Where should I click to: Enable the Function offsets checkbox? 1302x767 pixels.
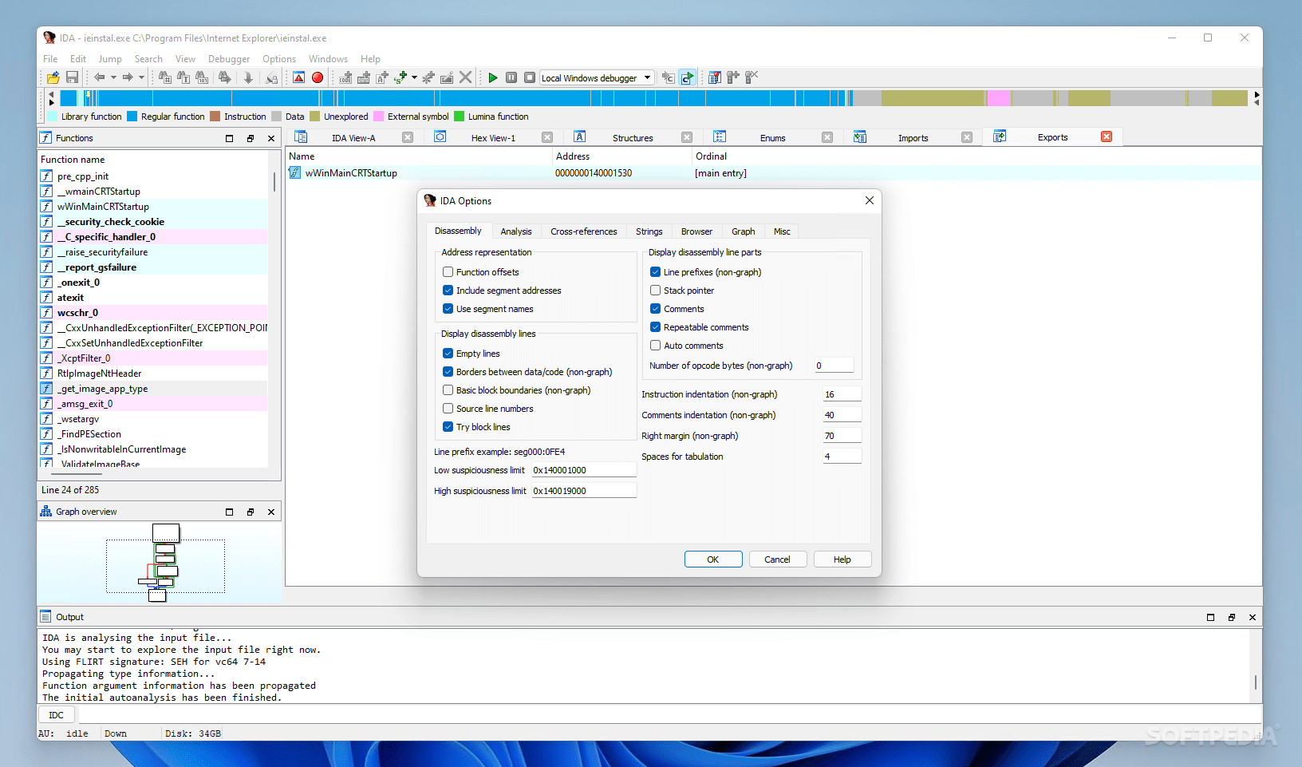click(448, 272)
